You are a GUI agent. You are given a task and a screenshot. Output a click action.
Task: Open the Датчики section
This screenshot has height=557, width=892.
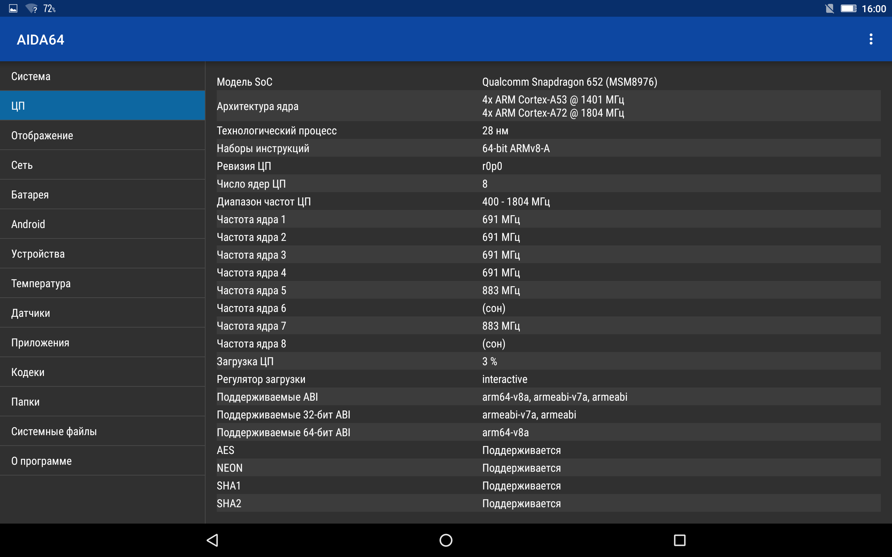point(102,313)
